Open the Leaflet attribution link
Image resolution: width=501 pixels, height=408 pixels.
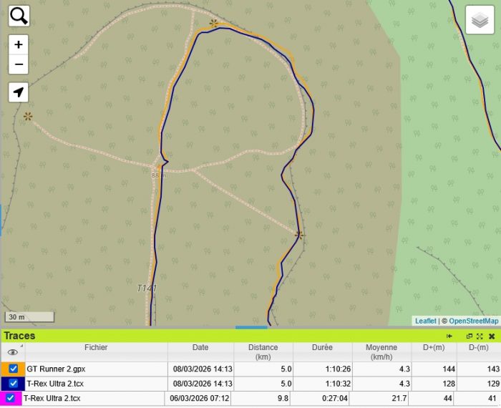pos(425,321)
